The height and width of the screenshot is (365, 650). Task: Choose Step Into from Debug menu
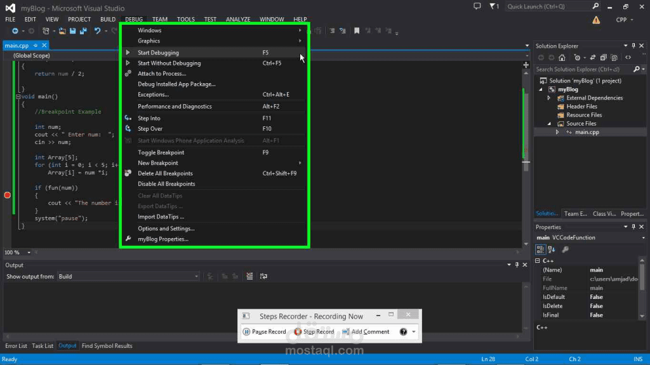pos(215,118)
